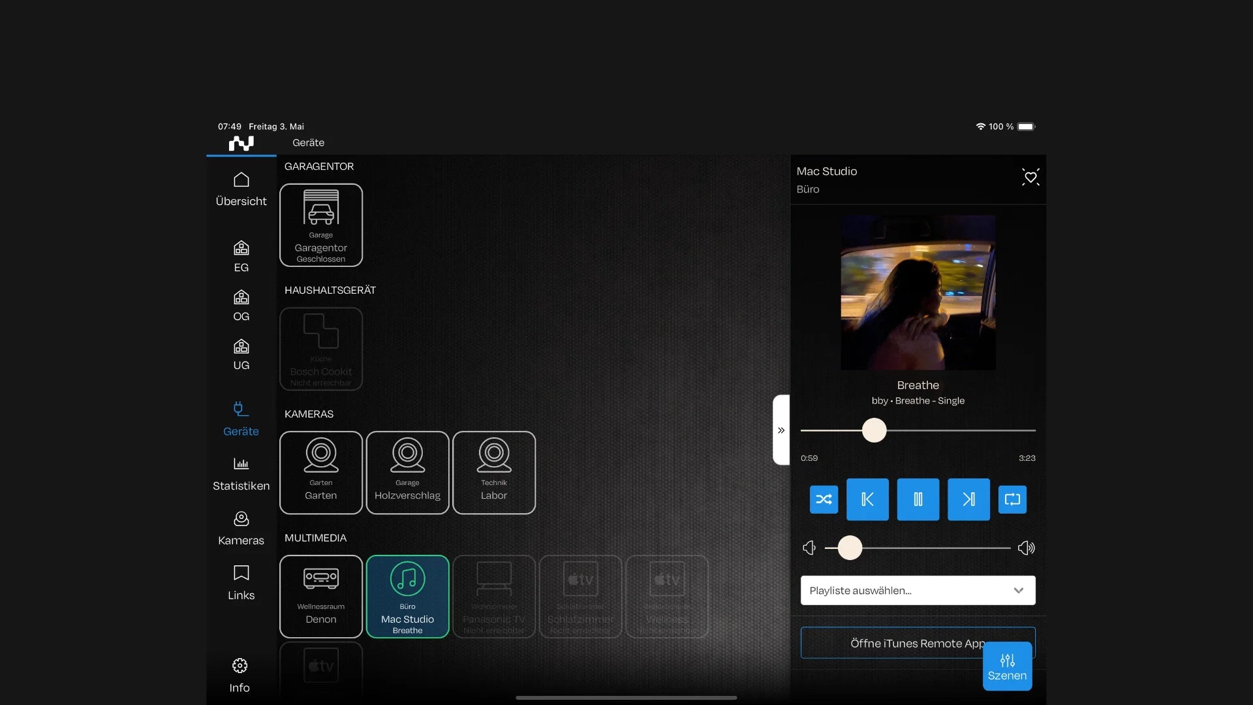The height and width of the screenshot is (705, 1253).
Task: Open the Szenen button
Action: point(1007,666)
